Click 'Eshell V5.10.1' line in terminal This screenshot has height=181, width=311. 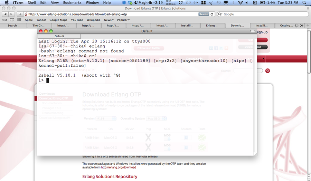click(79, 75)
